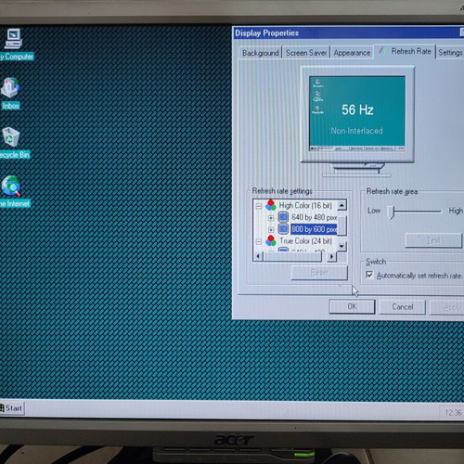
Task: Switch to the Appearance tab
Action: (352, 53)
